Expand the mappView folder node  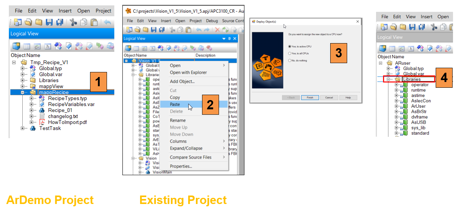(x=23, y=87)
